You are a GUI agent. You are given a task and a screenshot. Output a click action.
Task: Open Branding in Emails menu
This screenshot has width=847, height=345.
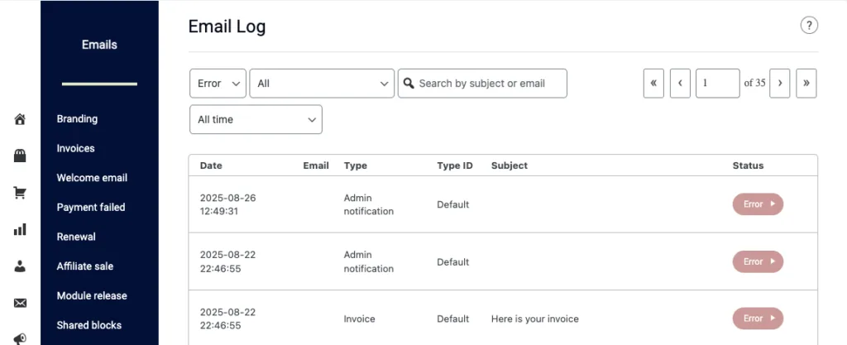point(77,119)
